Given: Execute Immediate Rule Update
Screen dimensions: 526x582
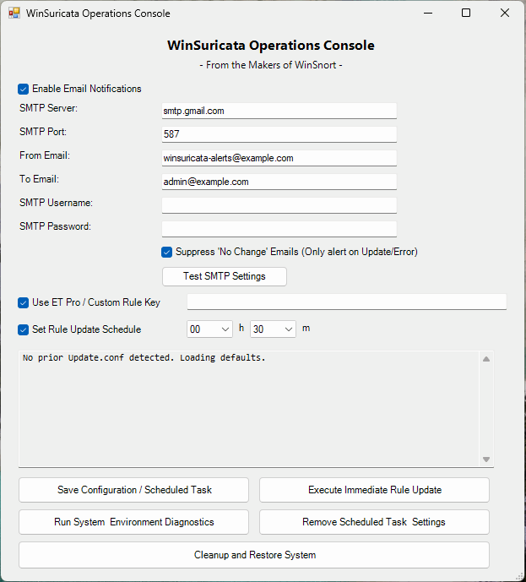Looking at the screenshot, I should pyautogui.click(x=374, y=490).
